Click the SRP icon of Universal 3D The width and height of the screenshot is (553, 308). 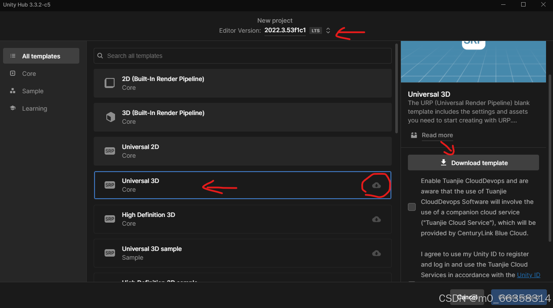pyautogui.click(x=110, y=185)
